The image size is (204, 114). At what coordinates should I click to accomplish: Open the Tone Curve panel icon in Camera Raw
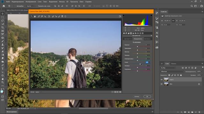126,33
